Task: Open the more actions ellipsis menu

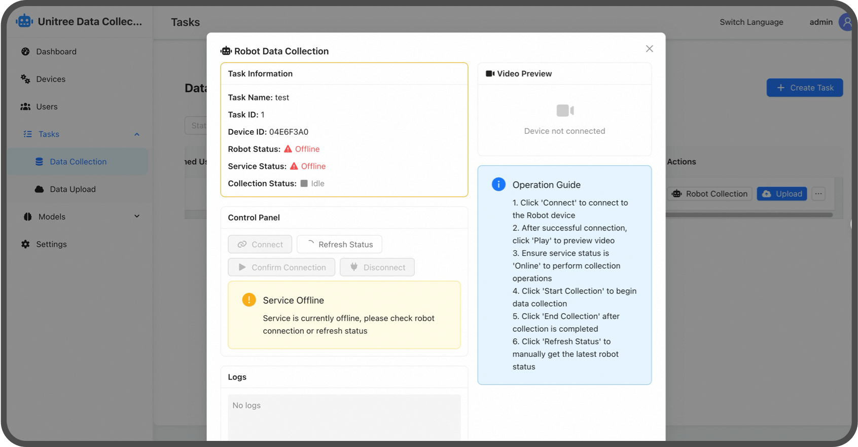Action: coord(818,194)
